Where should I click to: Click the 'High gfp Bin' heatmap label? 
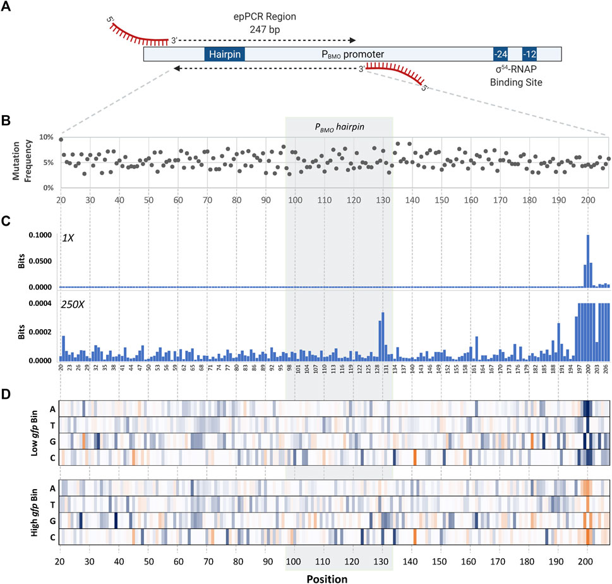(x=34, y=512)
